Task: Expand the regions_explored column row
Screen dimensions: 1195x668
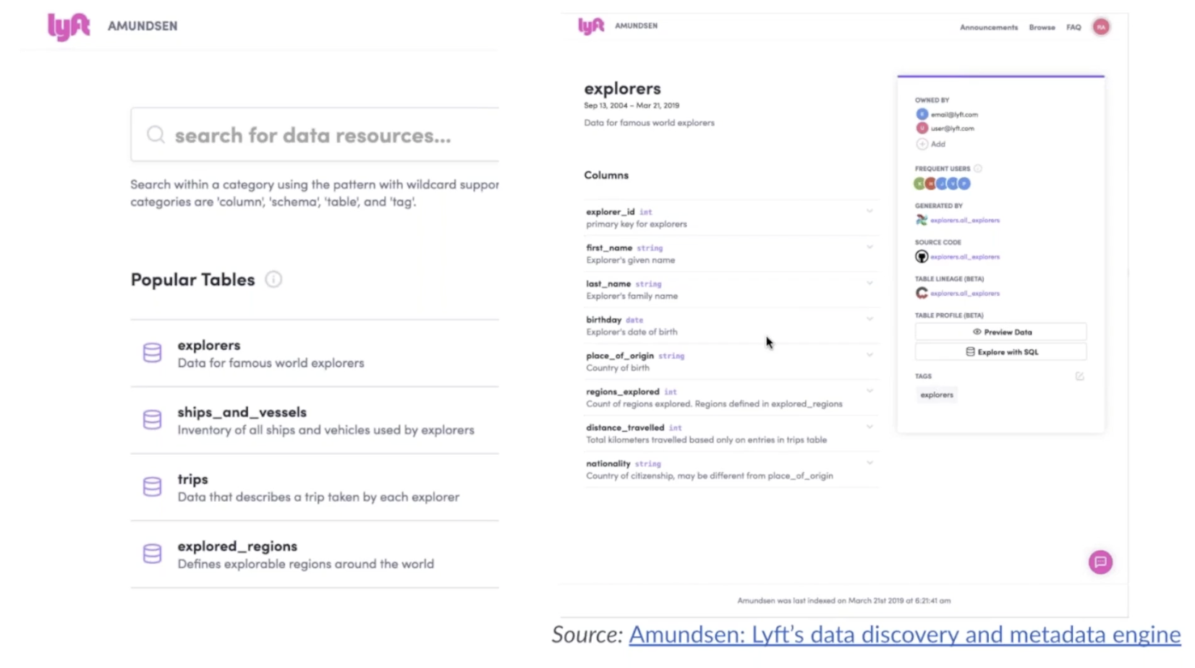Action: pyautogui.click(x=869, y=391)
